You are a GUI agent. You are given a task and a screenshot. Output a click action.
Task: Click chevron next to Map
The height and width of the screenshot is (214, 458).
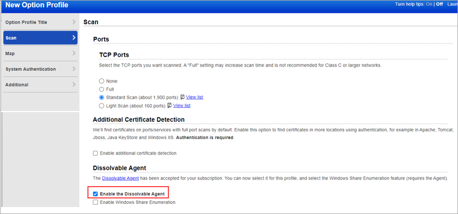(74, 54)
